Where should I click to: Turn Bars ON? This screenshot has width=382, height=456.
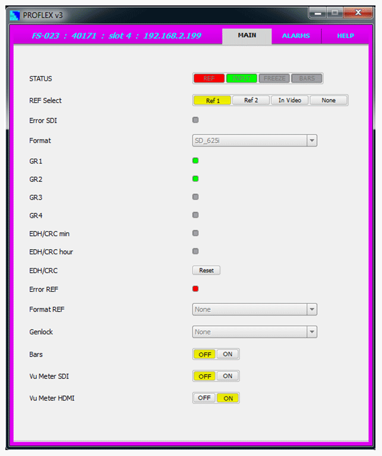click(x=228, y=354)
